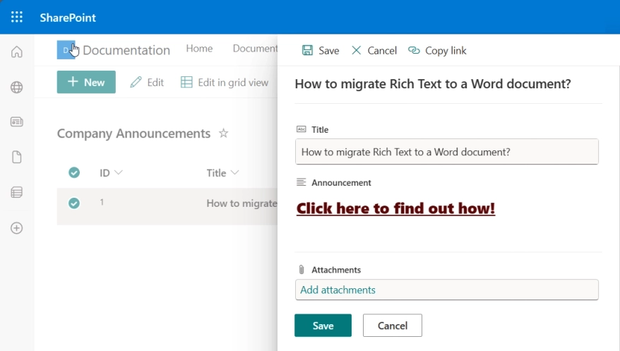The image size is (620, 351).
Task: Click the Company Announcements list heading
Action: point(133,133)
